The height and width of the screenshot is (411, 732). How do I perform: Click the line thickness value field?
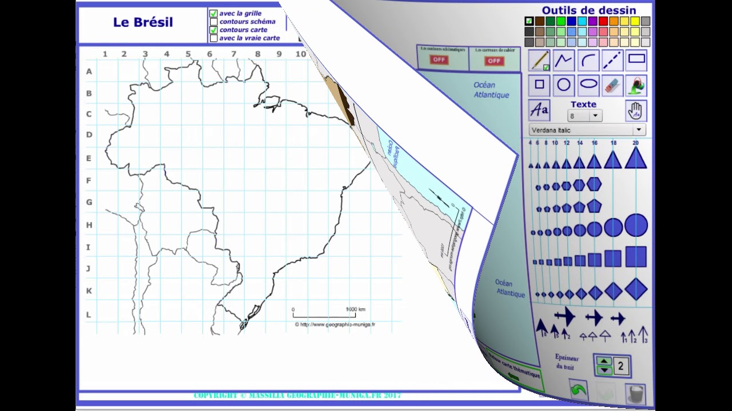click(620, 366)
